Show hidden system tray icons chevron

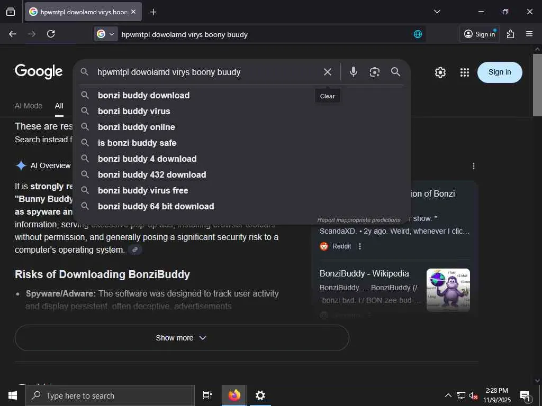click(448, 395)
